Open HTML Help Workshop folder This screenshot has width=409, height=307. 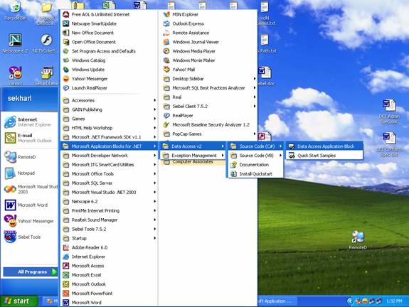click(x=109, y=128)
